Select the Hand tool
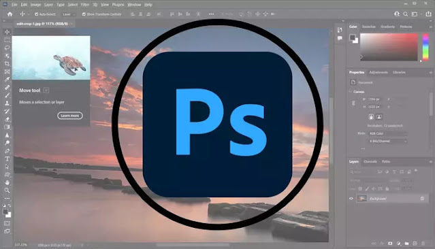This screenshot has width=435, height=249. pyautogui.click(x=7, y=182)
